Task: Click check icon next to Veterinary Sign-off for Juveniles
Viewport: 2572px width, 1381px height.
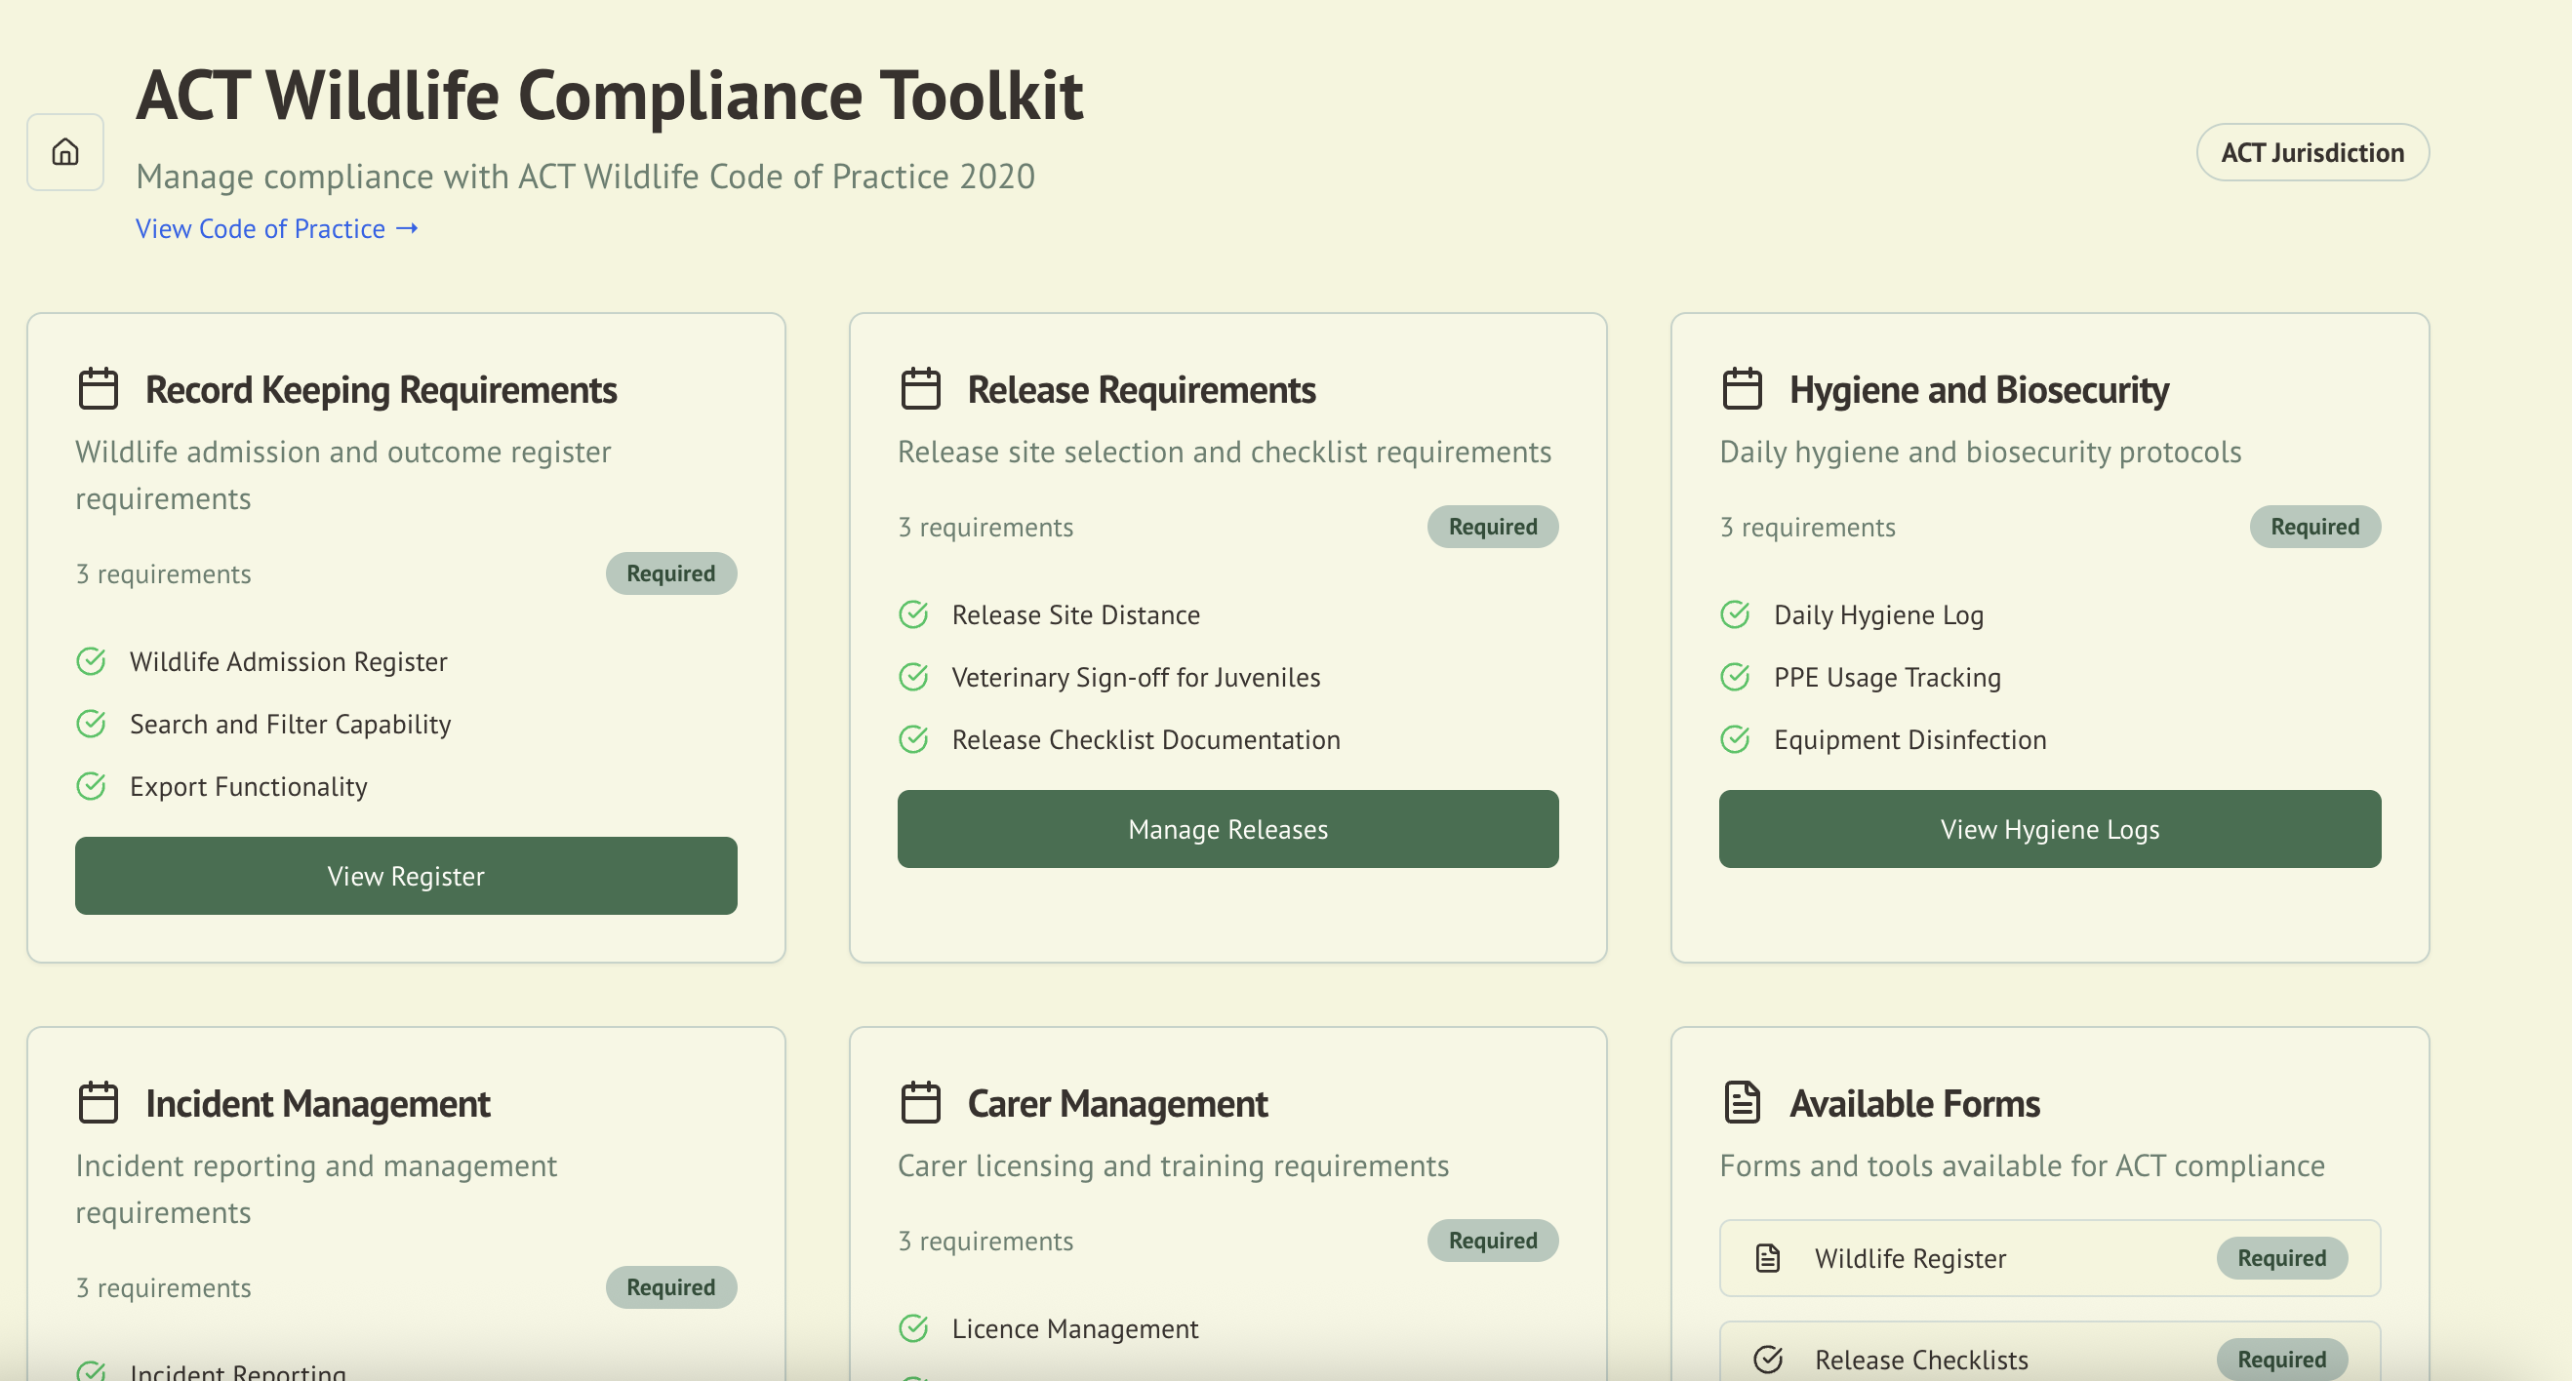Action: pyautogui.click(x=912, y=678)
